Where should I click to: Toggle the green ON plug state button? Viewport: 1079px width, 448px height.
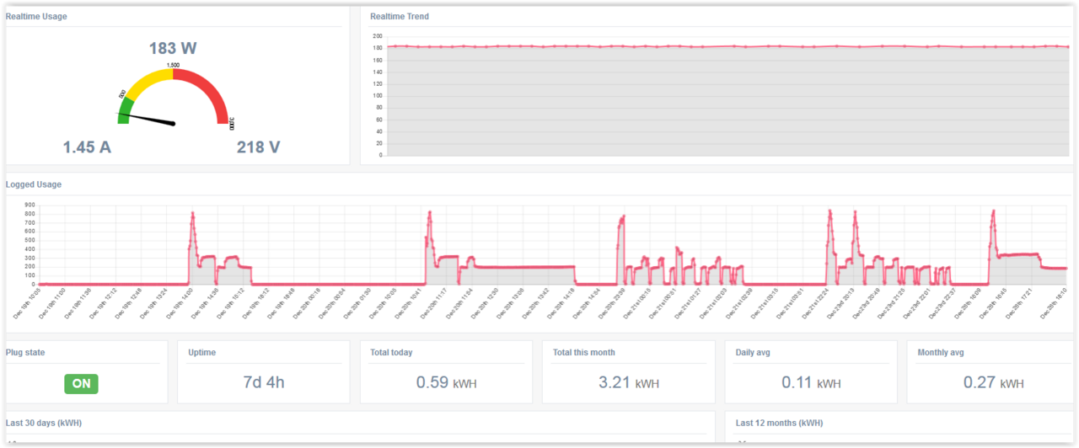click(x=81, y=383)
